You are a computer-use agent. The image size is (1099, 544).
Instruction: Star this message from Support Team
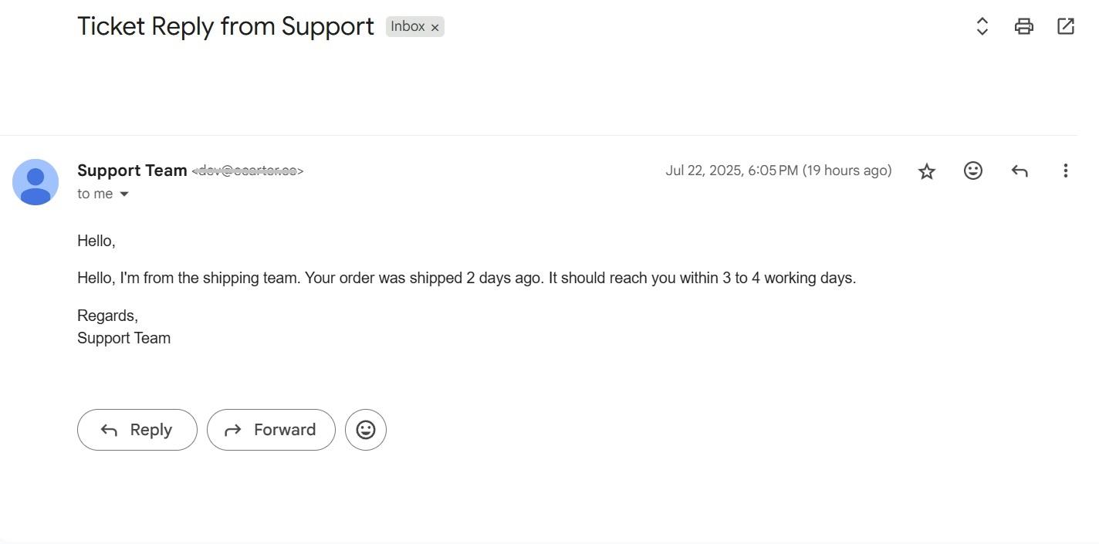[927, 171]
